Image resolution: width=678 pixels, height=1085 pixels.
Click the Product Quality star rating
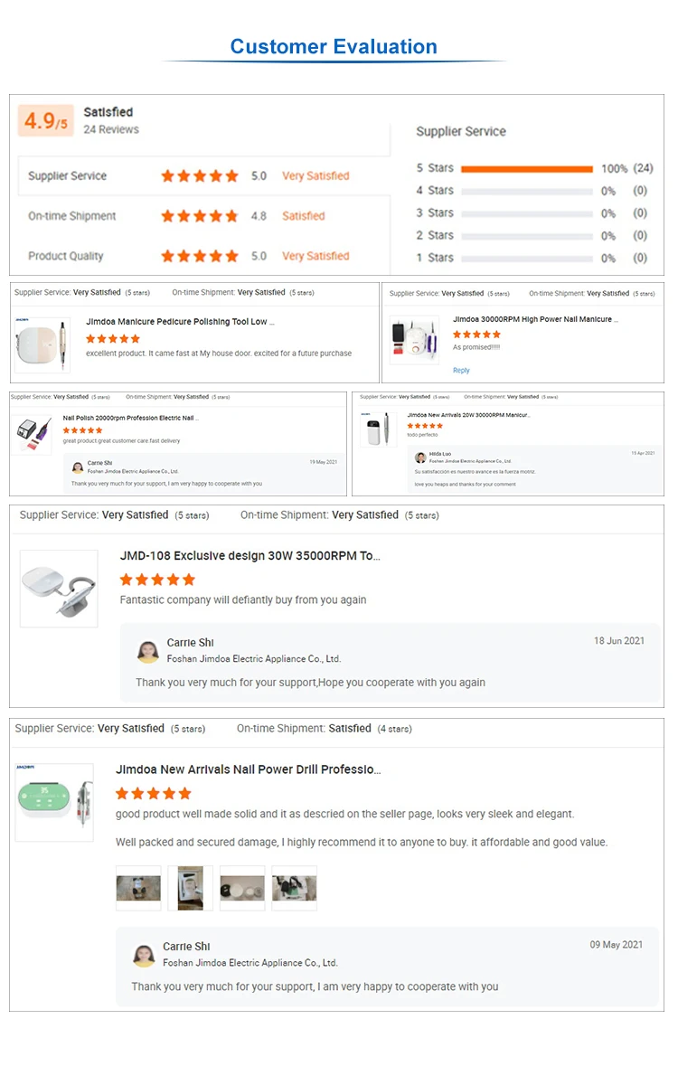point(199,256)
